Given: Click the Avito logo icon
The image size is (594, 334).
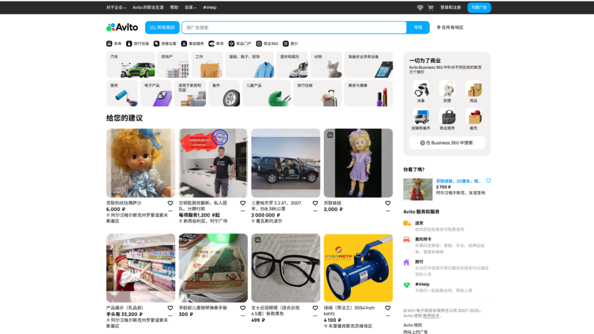Looking at the screenshot, I should tap(111, 26).
